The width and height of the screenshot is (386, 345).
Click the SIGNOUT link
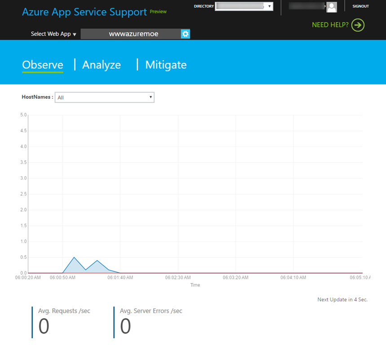360,6
